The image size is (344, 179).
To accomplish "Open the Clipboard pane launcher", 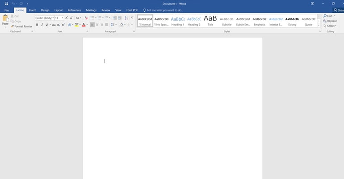I will (x=32, y=32).
